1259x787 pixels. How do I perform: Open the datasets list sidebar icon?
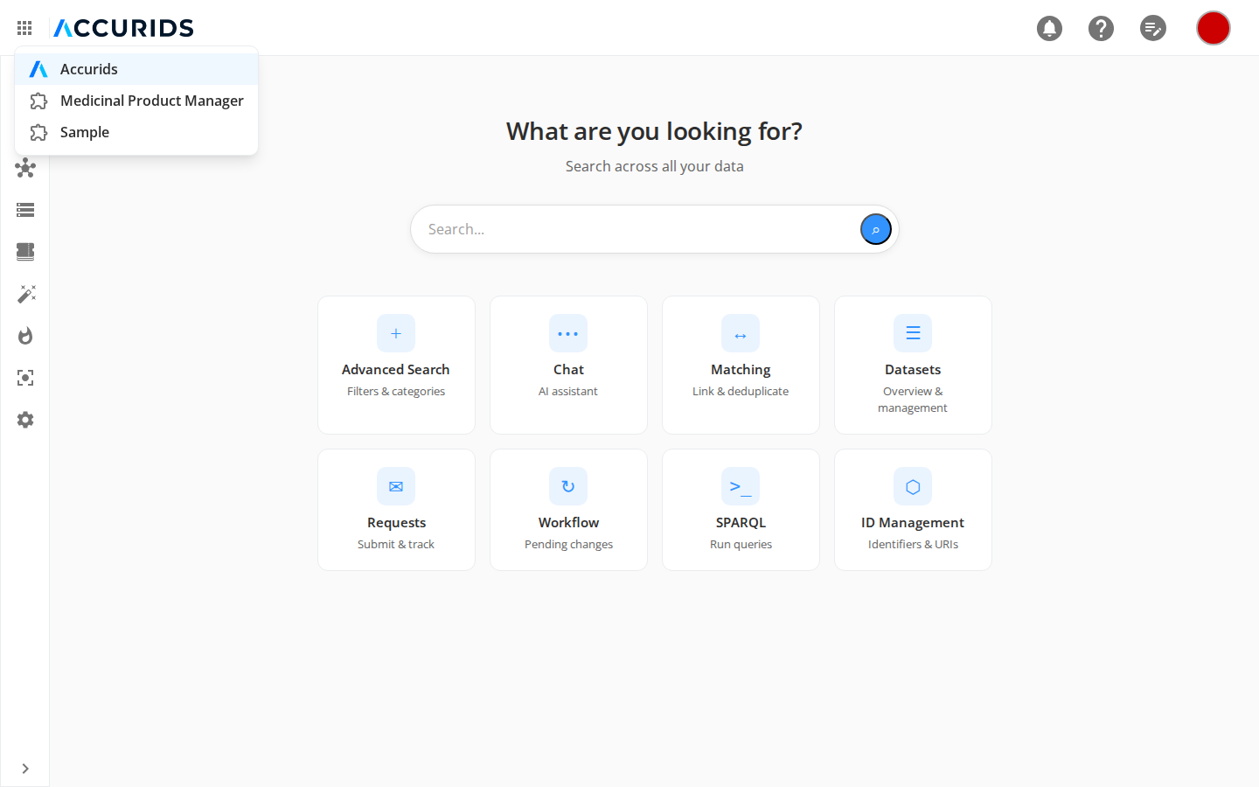coord(25,210)
